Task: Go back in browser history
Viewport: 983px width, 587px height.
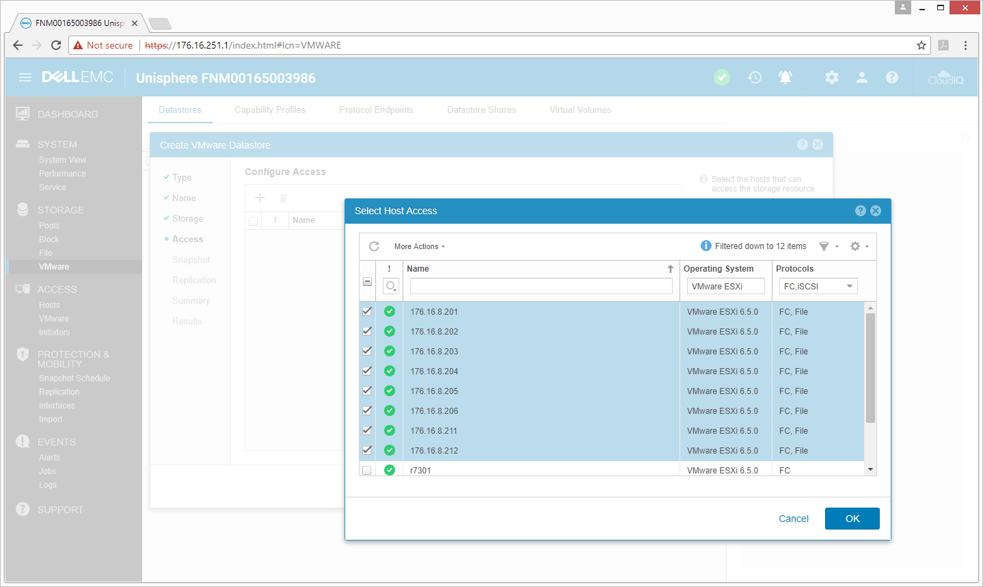Action: [18, 45]
